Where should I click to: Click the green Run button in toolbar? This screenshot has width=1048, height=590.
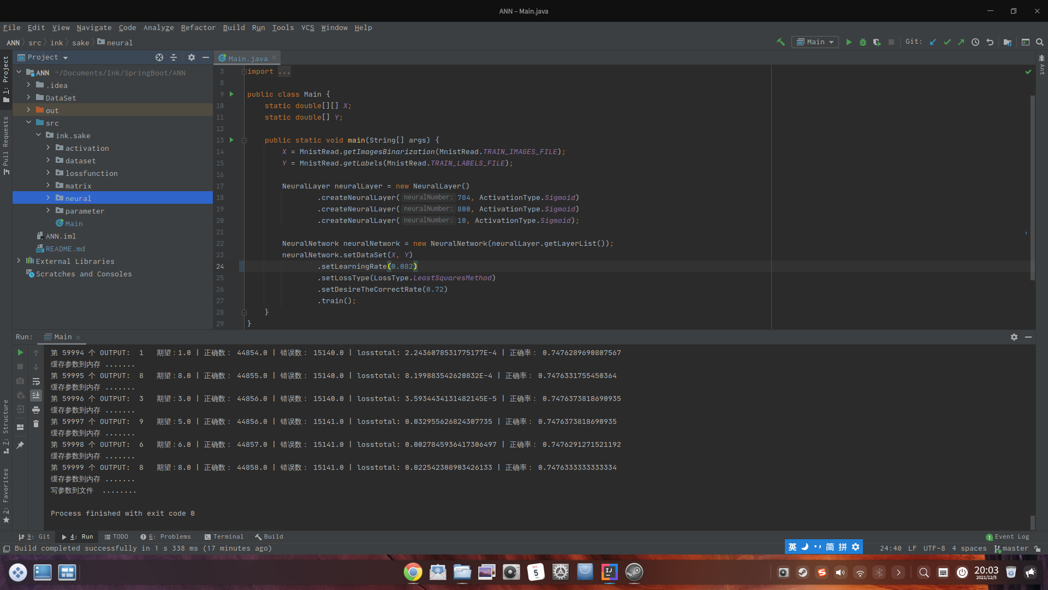pyautogui.click(x=849, y=42)
